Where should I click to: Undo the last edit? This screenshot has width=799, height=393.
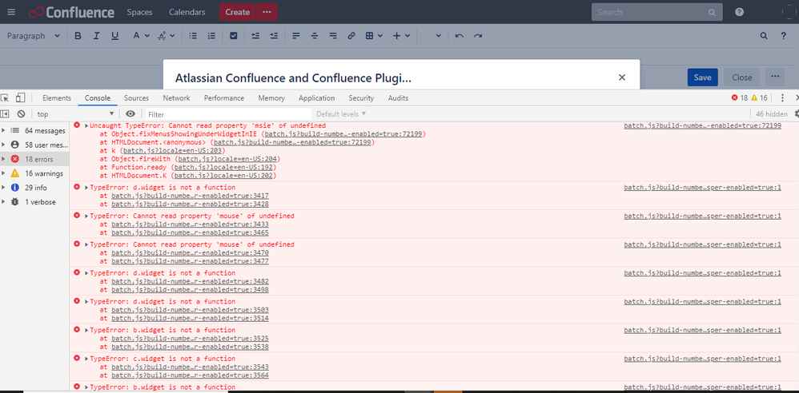click(x=459, y=36)
